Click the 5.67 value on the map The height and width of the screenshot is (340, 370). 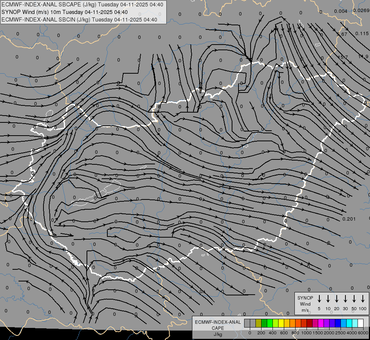(342, 34)
